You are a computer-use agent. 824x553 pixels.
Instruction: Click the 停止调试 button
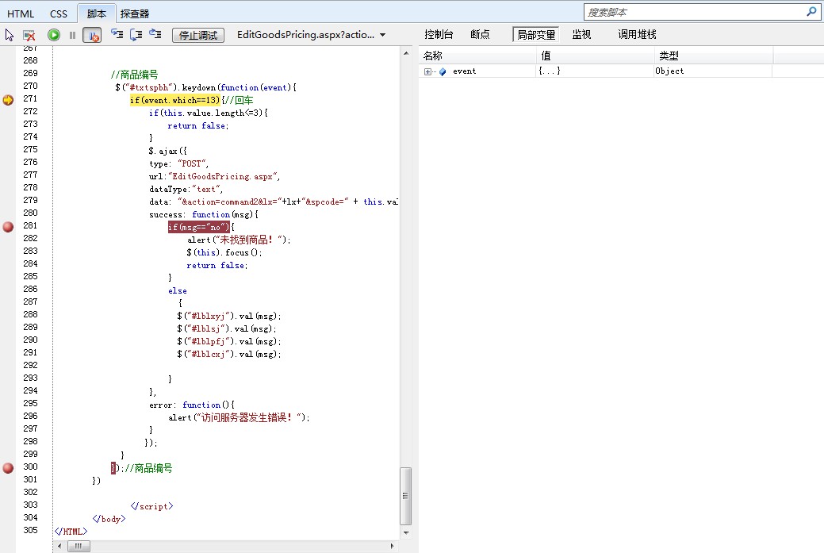coord(198,35)
